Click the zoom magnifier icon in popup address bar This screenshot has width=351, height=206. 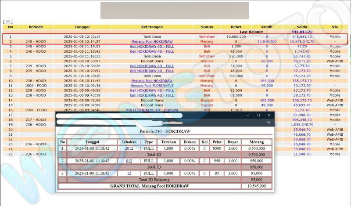pos(269,123)
